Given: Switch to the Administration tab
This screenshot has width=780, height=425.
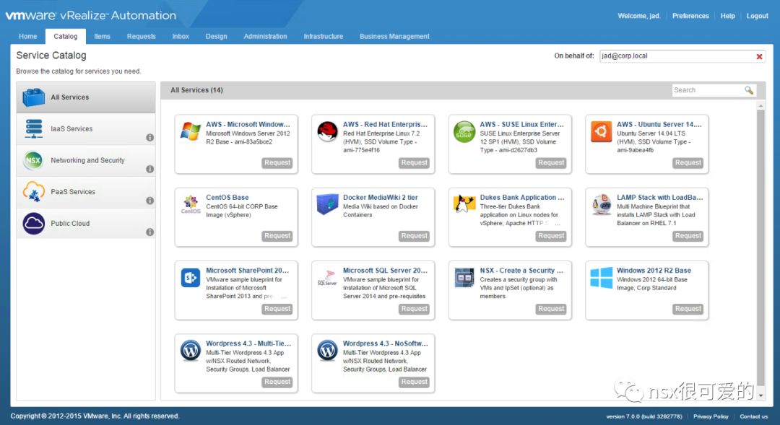Looking at the screenshot, I should [x=265, y=36].
